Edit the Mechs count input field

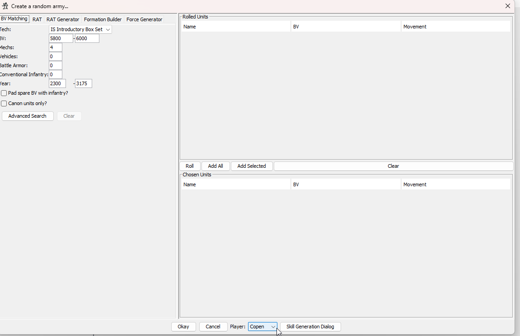click(x=55, y=47)
